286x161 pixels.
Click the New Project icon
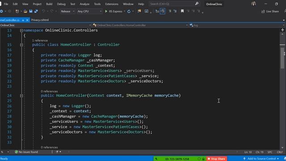(x=17, y=11)
